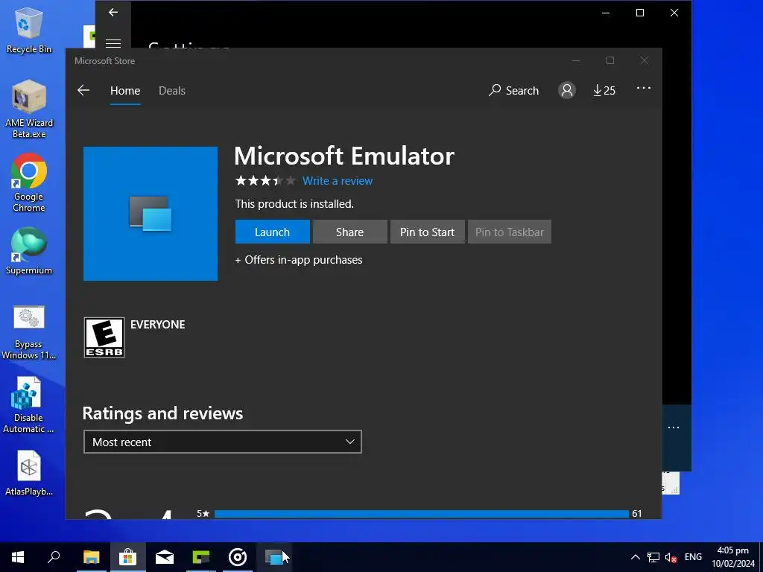763x572 pixels.
Task: Minimize the Microsoft Store window
Action: tap(576, 60)
